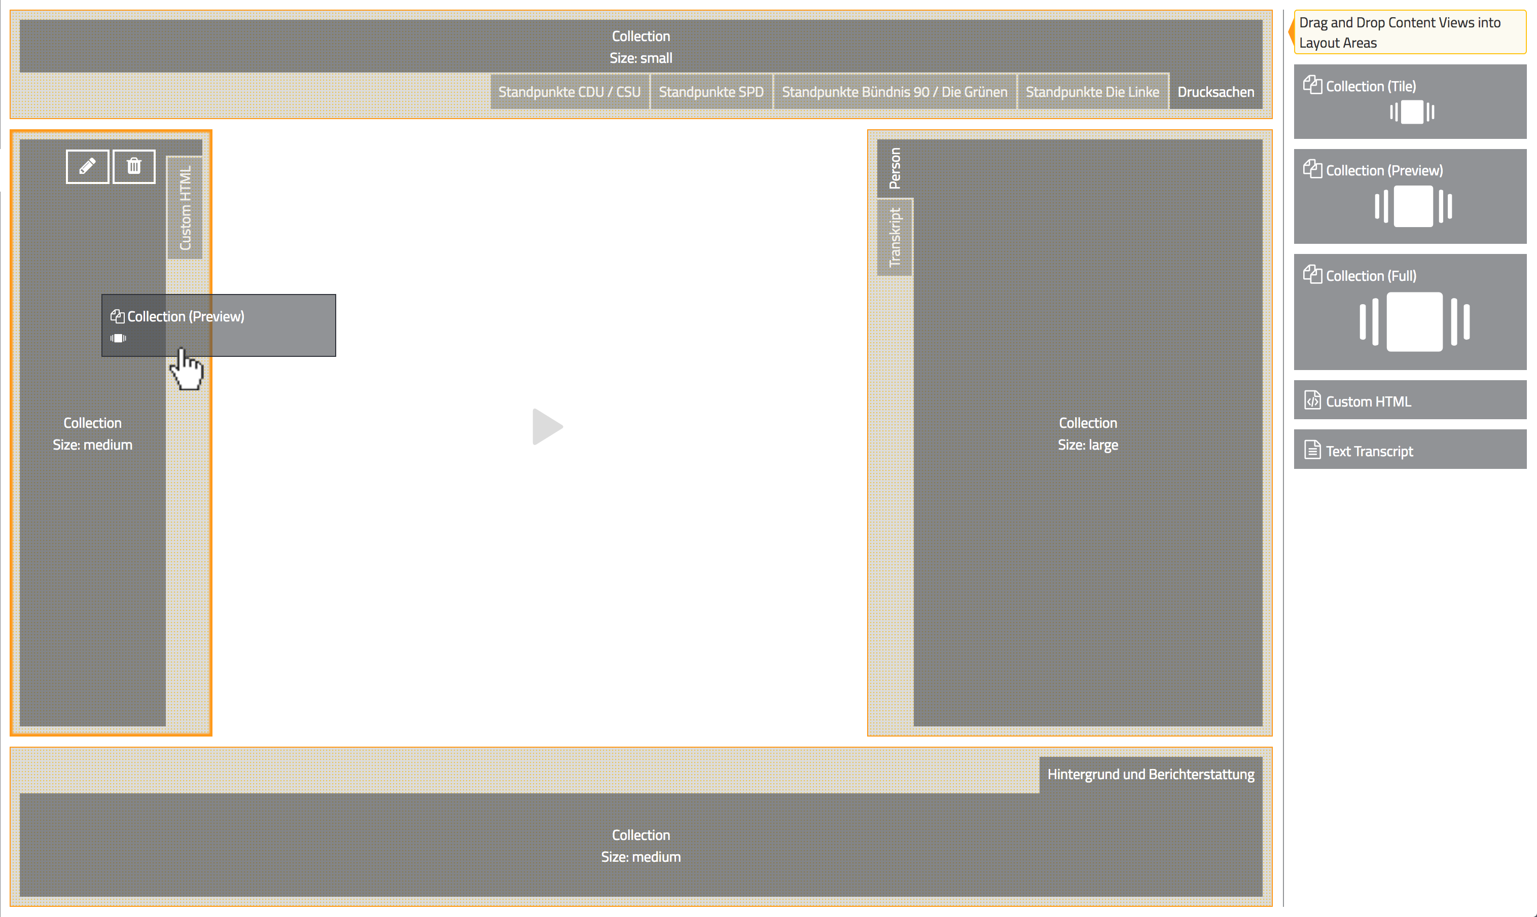Viewport: 1537px width, 917px height.
Task: Open Standpunkte Bündnis 90 / Die Grünen tab
Action: (x=895, y=92)
